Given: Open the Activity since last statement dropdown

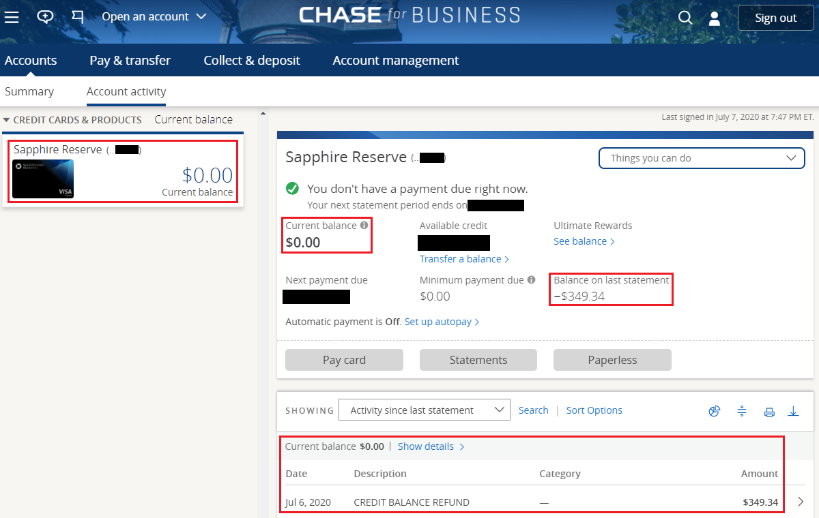Looking at the screenshot, I should [424, 410].
